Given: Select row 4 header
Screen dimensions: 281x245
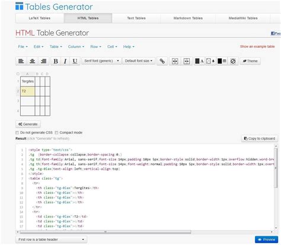Looking at the screenshot, I should [18, 111].
